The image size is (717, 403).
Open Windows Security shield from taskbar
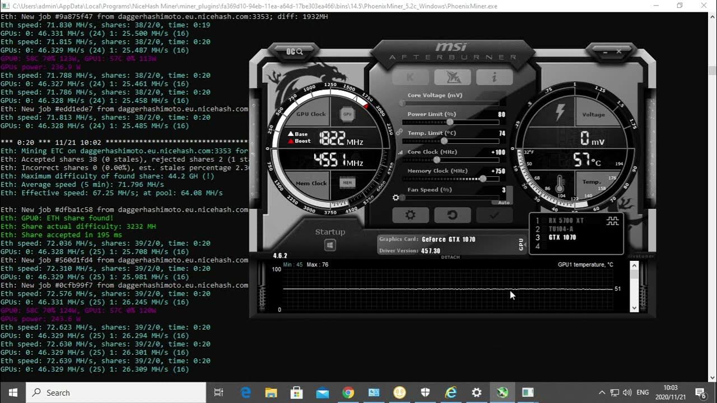coord(425,393)
